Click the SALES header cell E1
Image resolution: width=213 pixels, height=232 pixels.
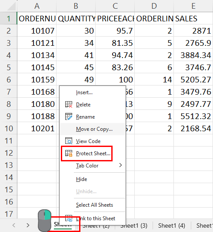point(193,18)
